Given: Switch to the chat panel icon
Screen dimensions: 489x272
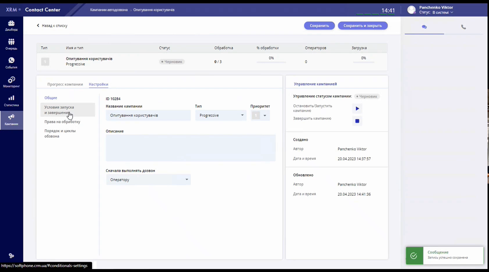Looking at the screenshot, I should pyautogui.click(x=424, y=27).
